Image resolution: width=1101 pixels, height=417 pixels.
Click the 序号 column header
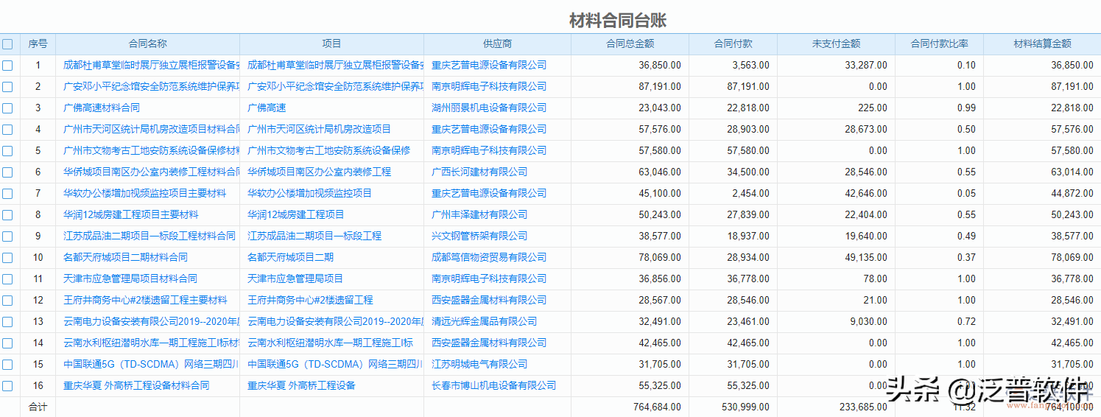(38, 44)
